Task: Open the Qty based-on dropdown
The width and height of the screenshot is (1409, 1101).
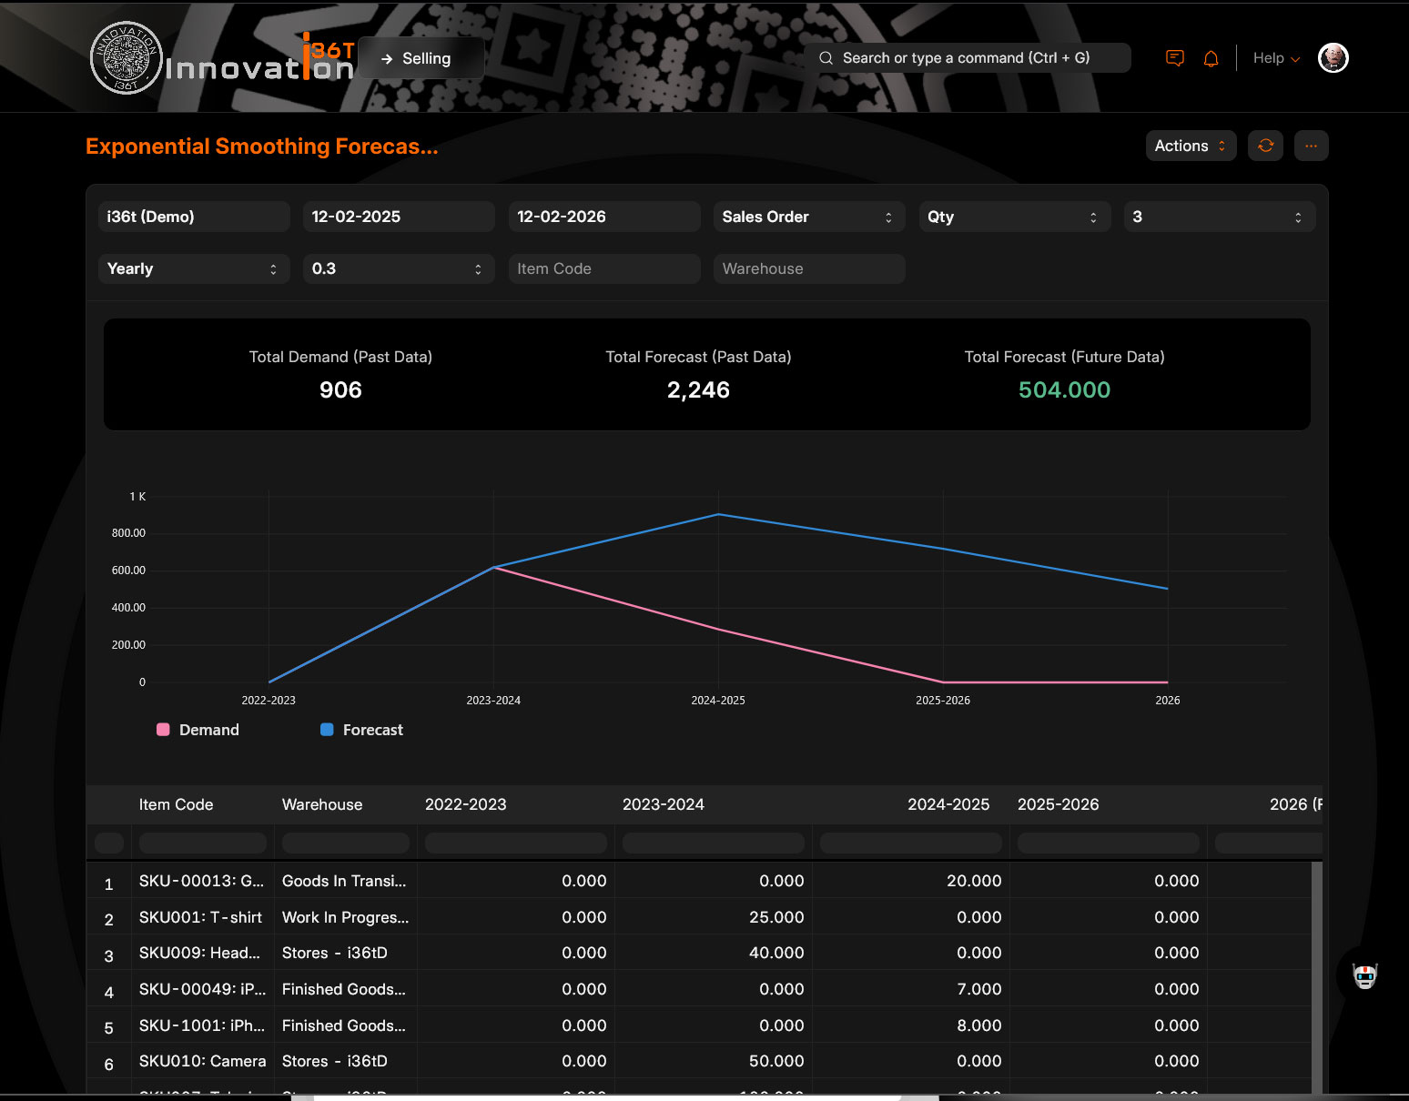Action: [x=1014, y=217]
